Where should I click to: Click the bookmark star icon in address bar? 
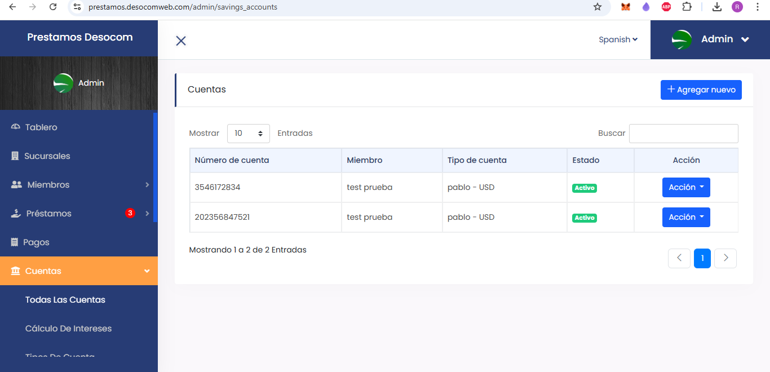click(x=598, y=7)
